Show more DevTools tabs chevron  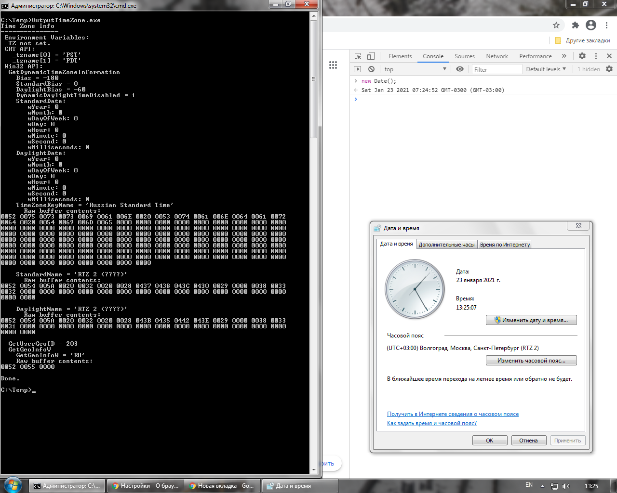[x=564, y=56]
